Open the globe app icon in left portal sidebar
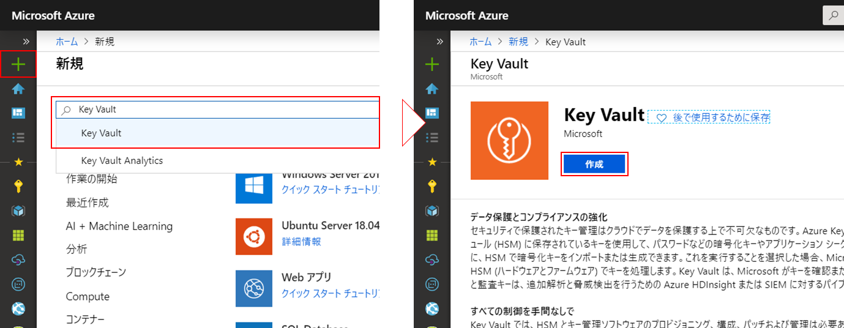844x328 pixels. tap(18, 308)
